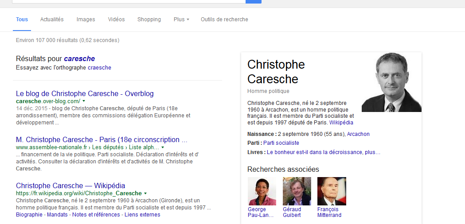Expand arrow next to assemblee-nationale.fr URL
Screen dimensions: 465x224
(x=163, y=147)
